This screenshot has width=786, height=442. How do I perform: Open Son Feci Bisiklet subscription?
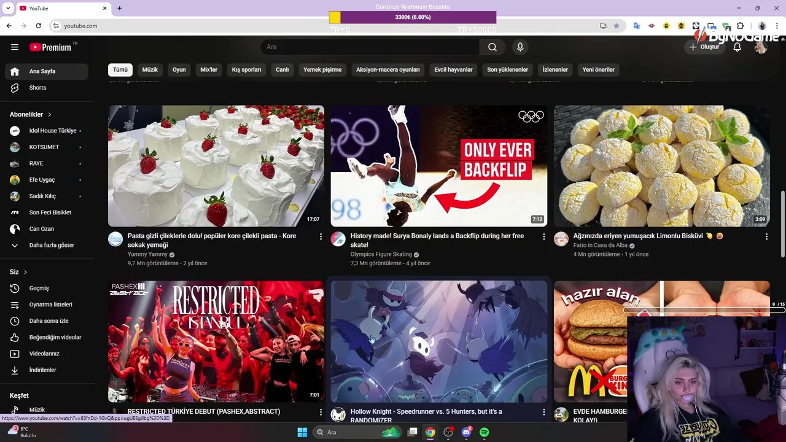47,212
